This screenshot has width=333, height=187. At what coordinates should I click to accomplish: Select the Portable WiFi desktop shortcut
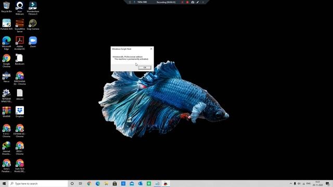[6, 24]
